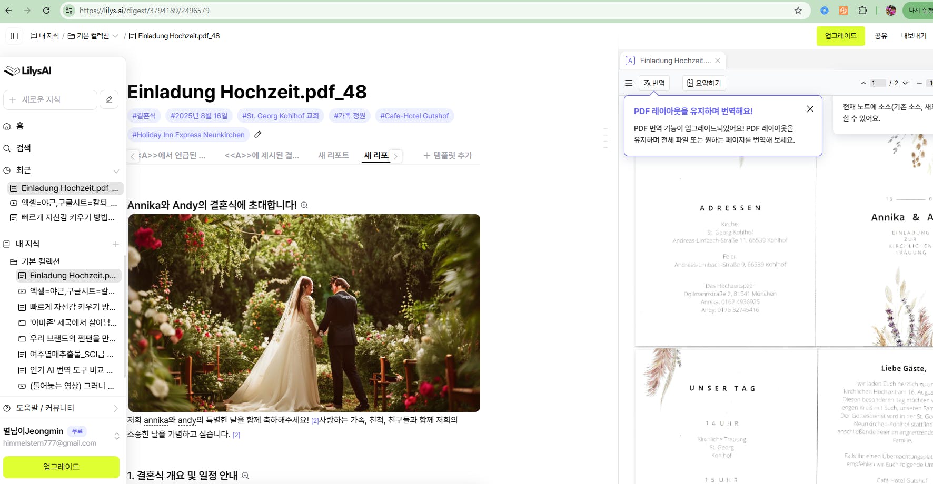The height and width of the screenshot is (484, 933).
Task: Click the 공유 share button
Action: pos(881,36)
